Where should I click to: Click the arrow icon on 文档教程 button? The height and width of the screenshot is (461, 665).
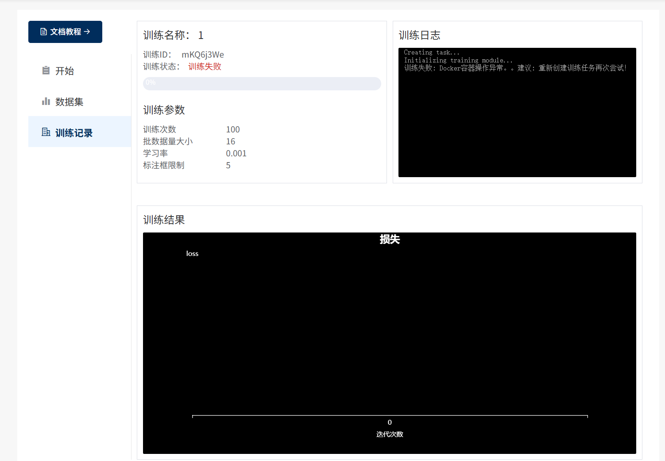coord(87,32)
